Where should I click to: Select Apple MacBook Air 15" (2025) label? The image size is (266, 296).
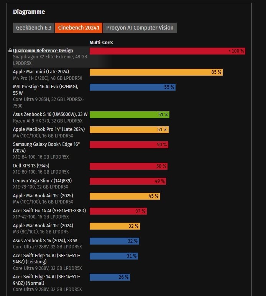(43, 196)
